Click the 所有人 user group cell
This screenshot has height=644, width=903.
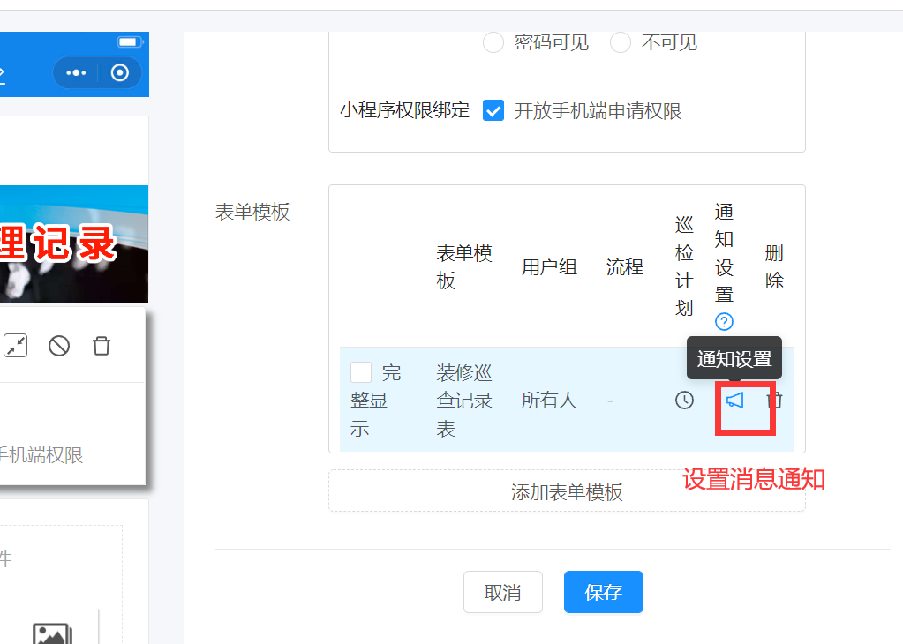pyautogui.click(x=548, y=401)
